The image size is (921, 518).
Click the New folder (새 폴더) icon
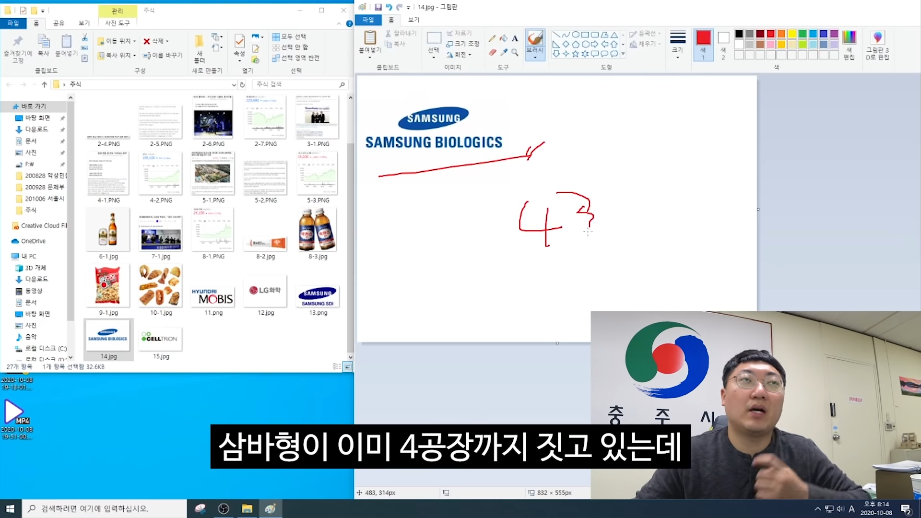tap(199, 41)
